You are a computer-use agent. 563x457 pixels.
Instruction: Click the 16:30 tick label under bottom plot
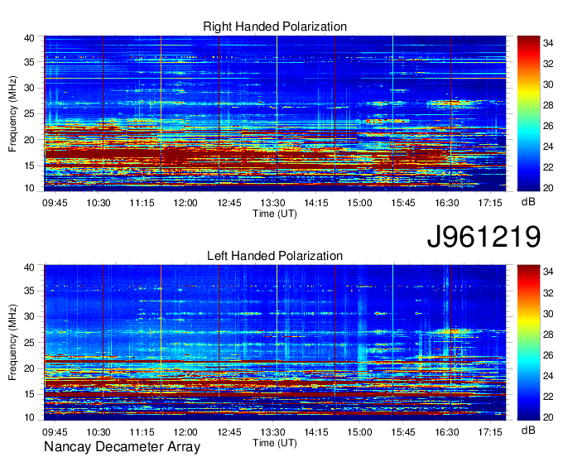tap(446, 432)
